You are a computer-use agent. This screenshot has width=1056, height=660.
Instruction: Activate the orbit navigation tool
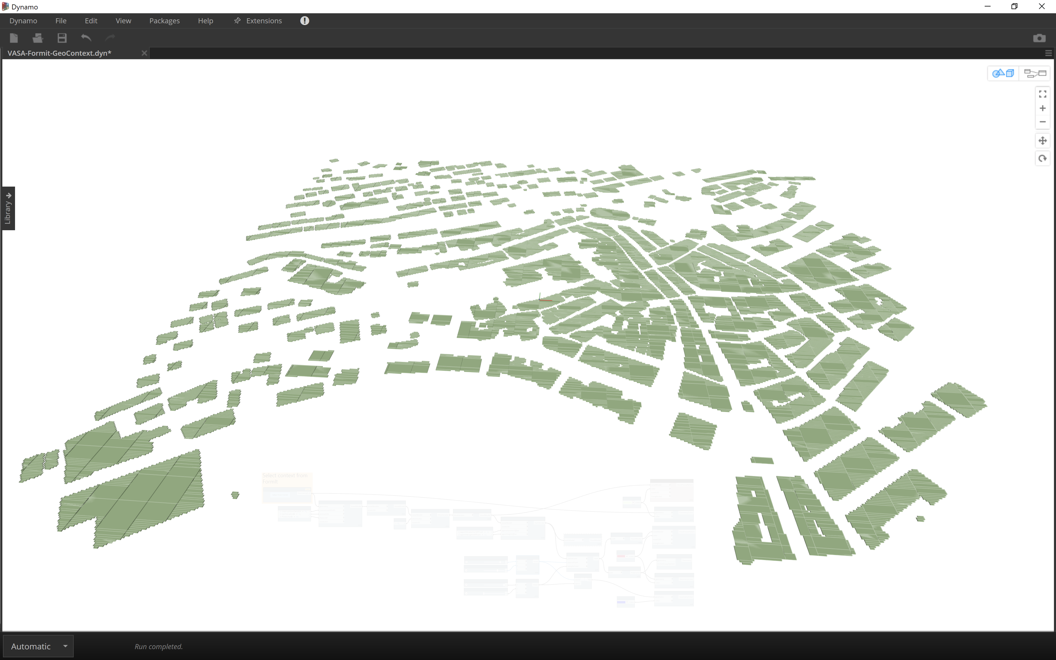click(1042, 159)
